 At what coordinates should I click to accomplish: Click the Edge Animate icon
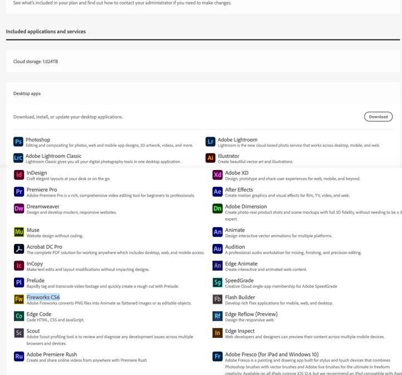pyautogui.click(x=217, y=266)
